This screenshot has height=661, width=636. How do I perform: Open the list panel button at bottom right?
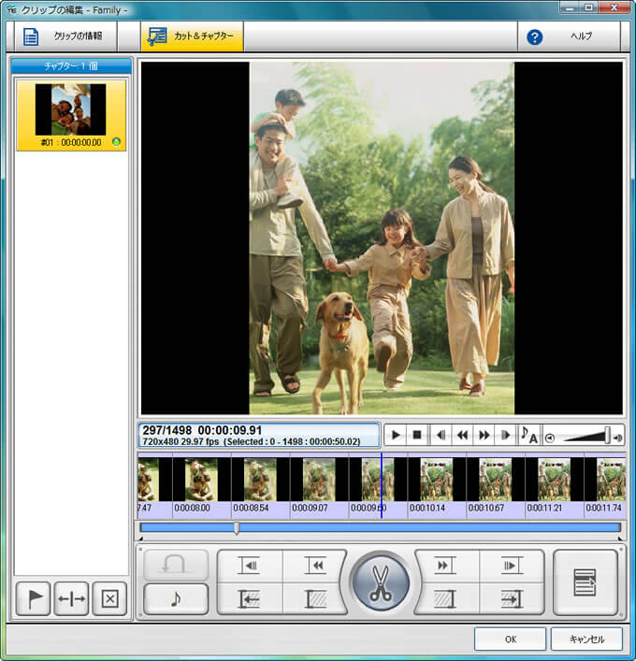(x=585, y=582)
